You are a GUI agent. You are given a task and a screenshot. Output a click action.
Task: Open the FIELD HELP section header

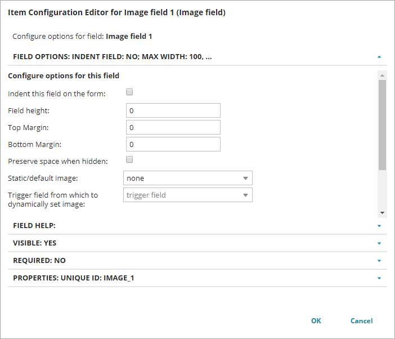[x=34, y=226]
